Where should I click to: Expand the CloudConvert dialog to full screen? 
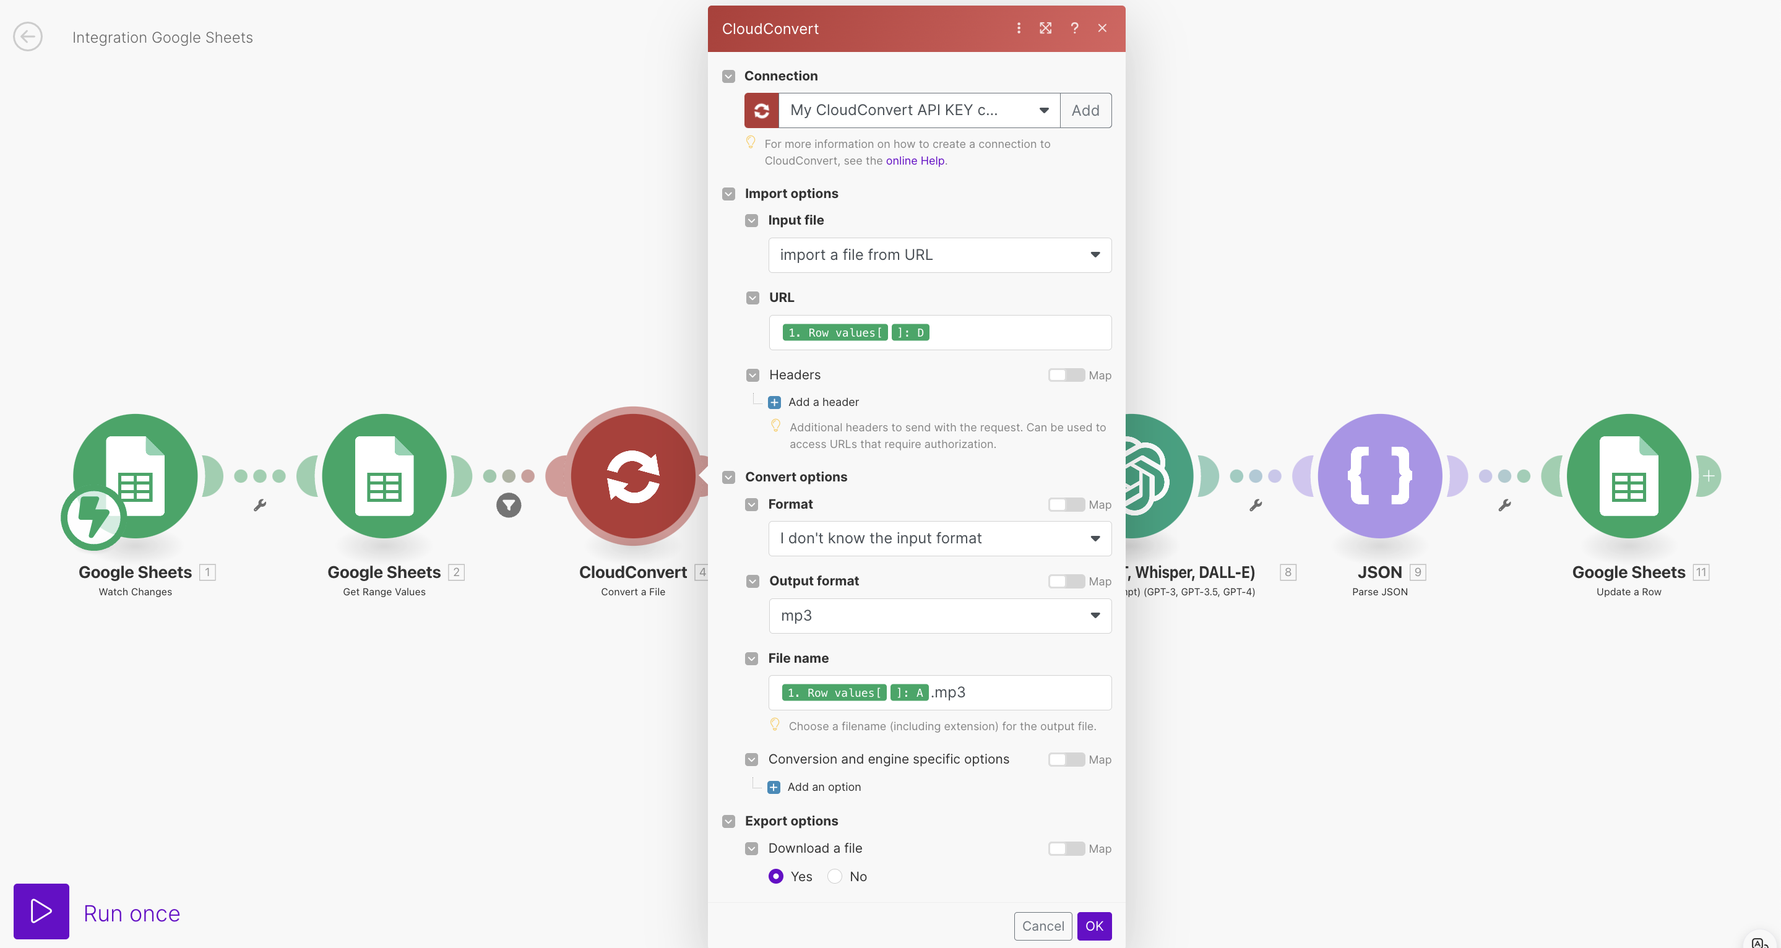(x=1045, y=28)
